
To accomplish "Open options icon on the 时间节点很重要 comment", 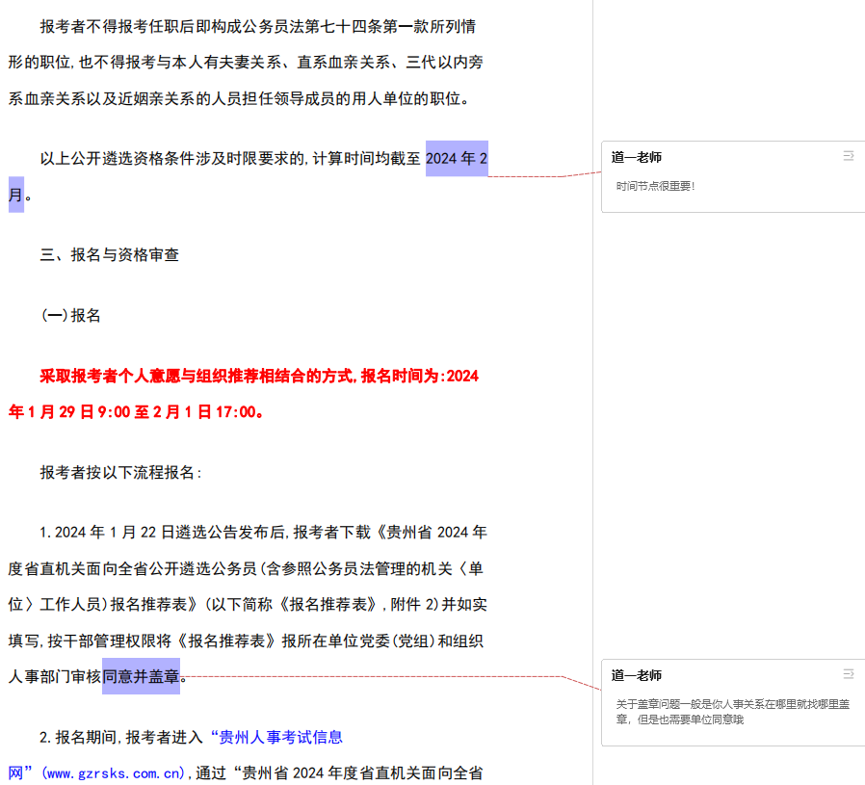I will (848, 156).
